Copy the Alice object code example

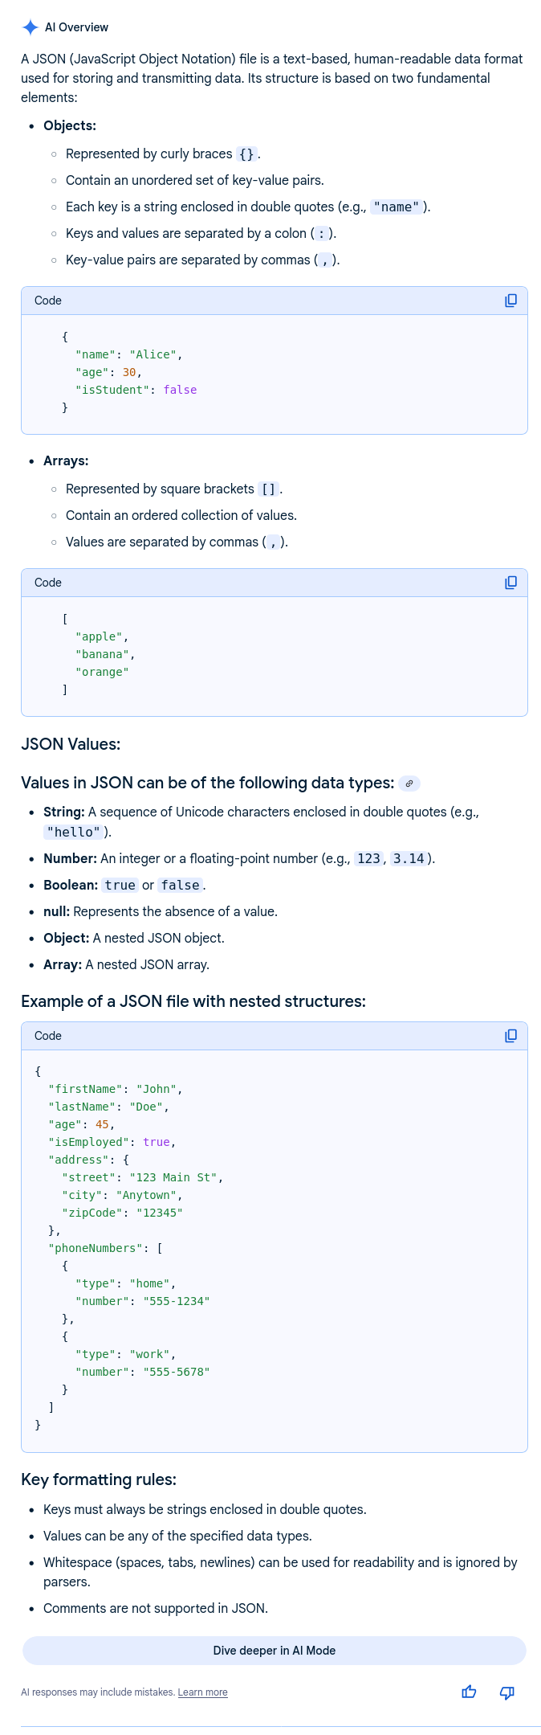510,301
